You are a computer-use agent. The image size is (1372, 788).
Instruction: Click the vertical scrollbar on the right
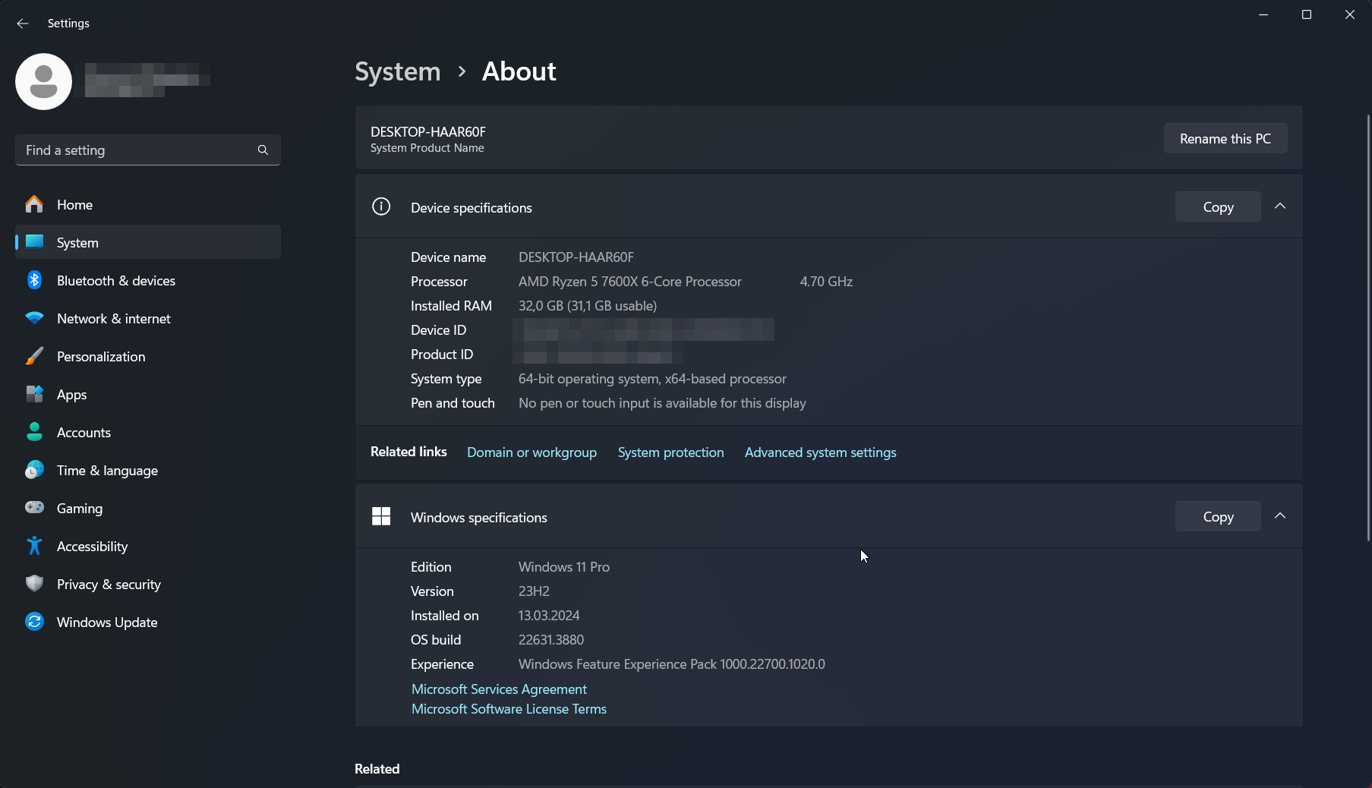point(1368,328)
